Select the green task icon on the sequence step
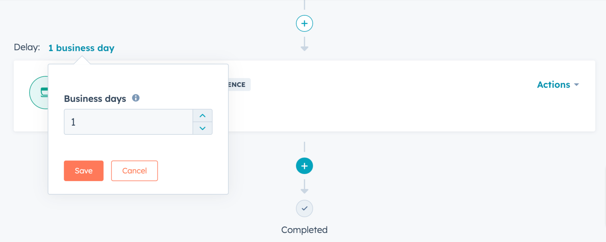Viewport: 606px width, 242px height. point(41,92)
